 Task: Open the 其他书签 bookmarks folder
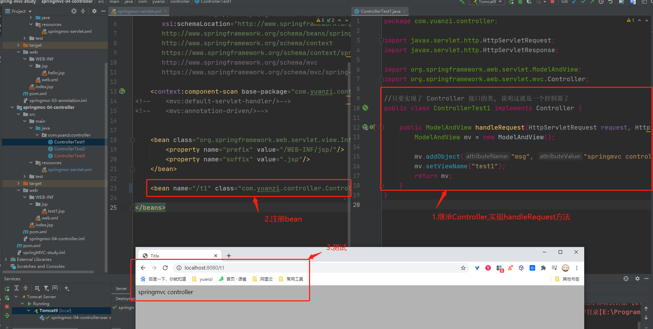(x=567, y=279)
